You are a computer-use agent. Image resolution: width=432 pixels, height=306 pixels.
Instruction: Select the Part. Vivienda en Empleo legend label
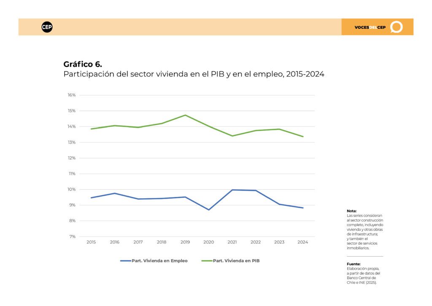159,261
